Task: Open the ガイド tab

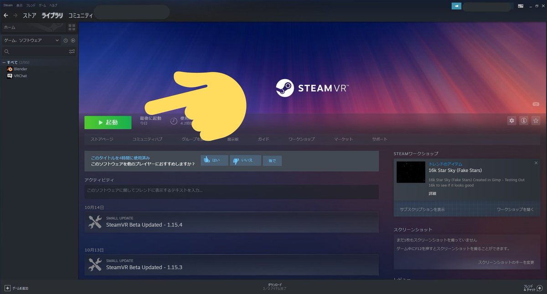Action: pyautogui.click(x=263, y=139)
